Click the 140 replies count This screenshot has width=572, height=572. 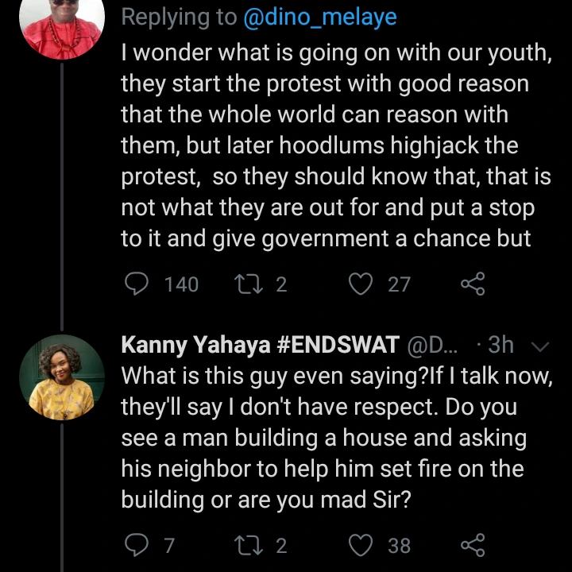point(181,284)
